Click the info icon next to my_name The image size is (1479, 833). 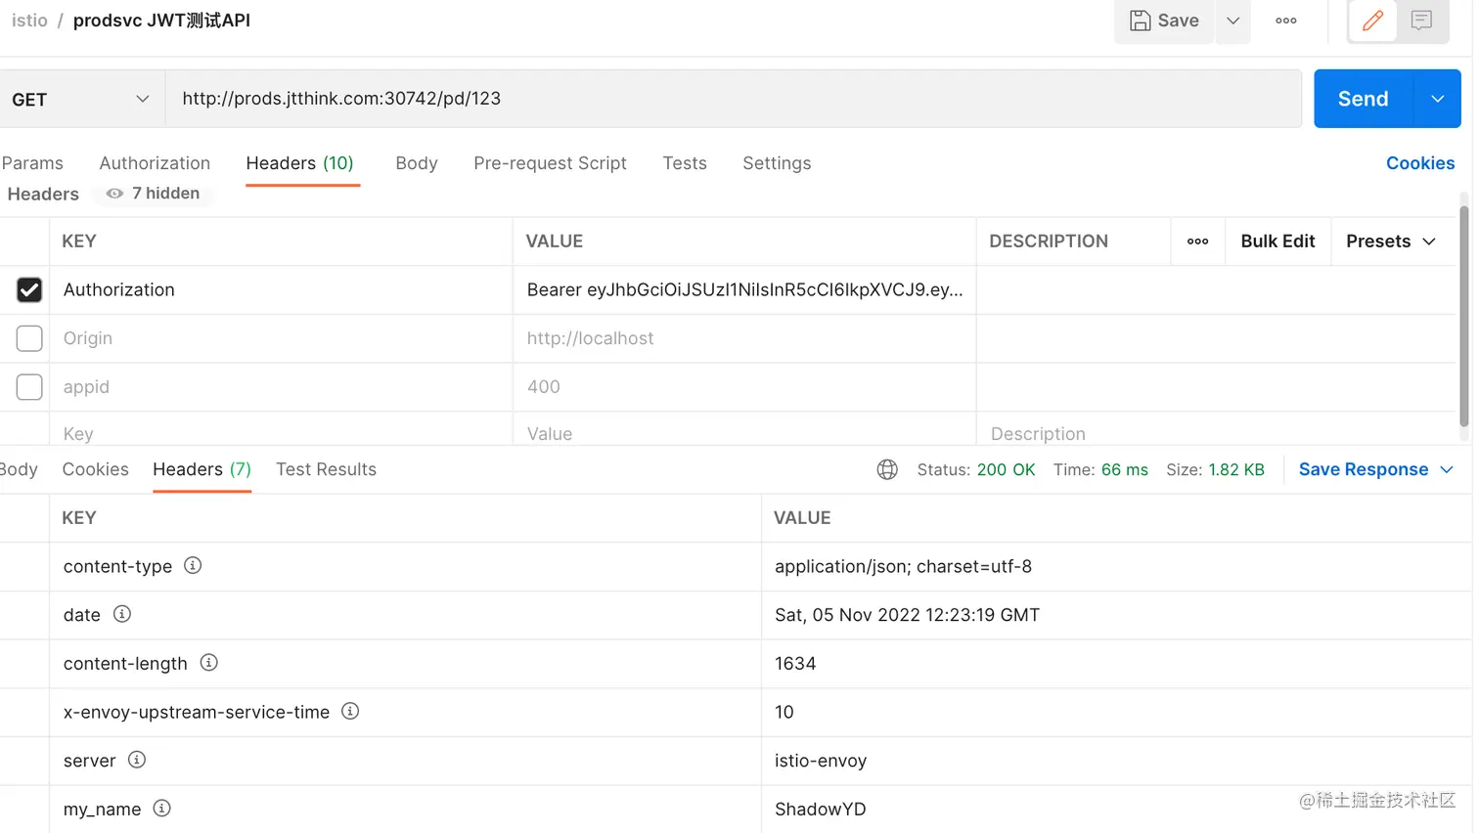pyautogui.click(x=162, y=808)
